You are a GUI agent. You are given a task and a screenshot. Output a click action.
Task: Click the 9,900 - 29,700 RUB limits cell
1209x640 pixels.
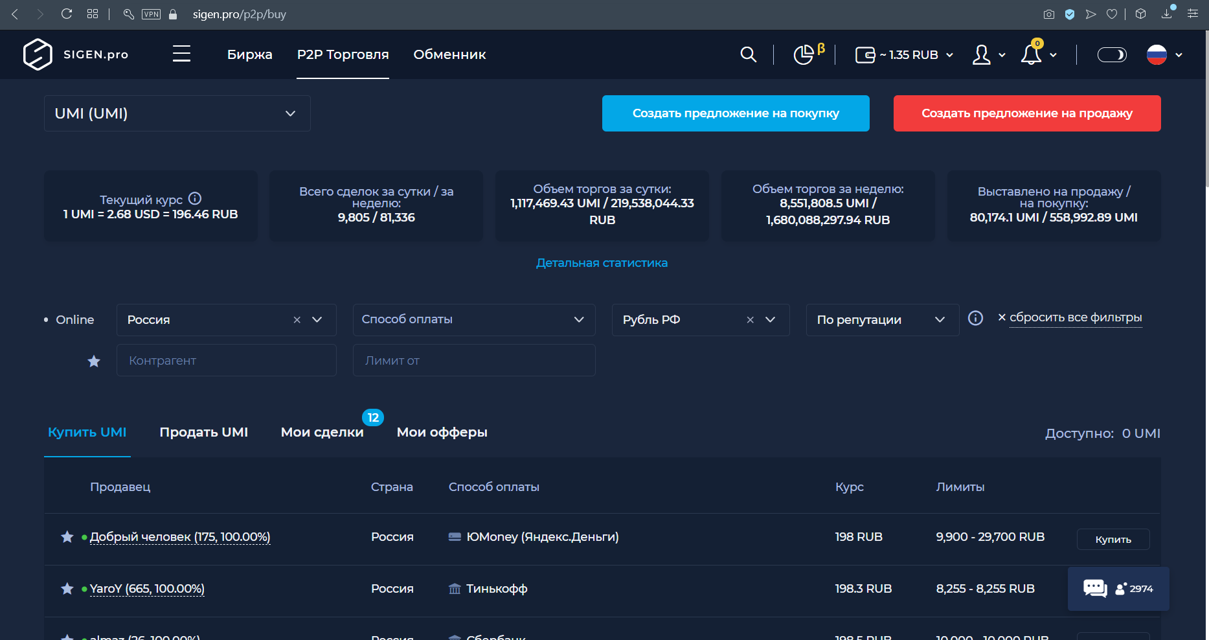point(990,537)
